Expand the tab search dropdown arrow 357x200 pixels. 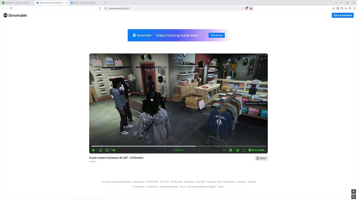(336, 3)
